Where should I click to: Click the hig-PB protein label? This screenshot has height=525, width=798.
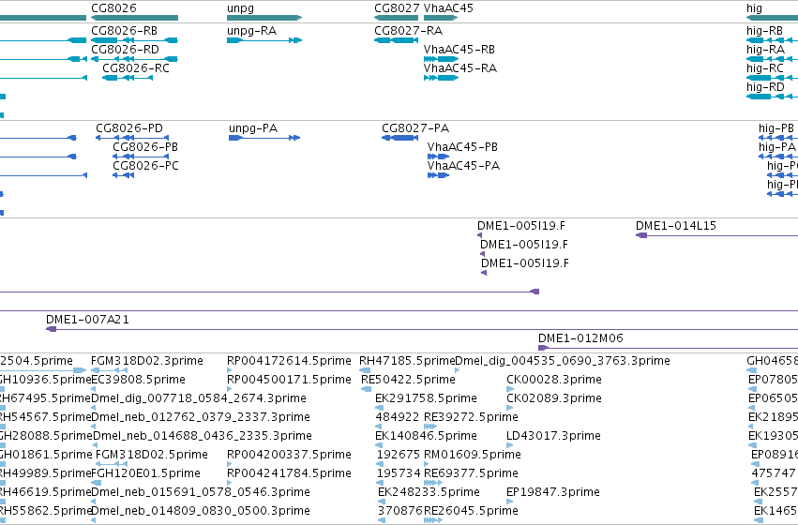[x=776, y=128]
